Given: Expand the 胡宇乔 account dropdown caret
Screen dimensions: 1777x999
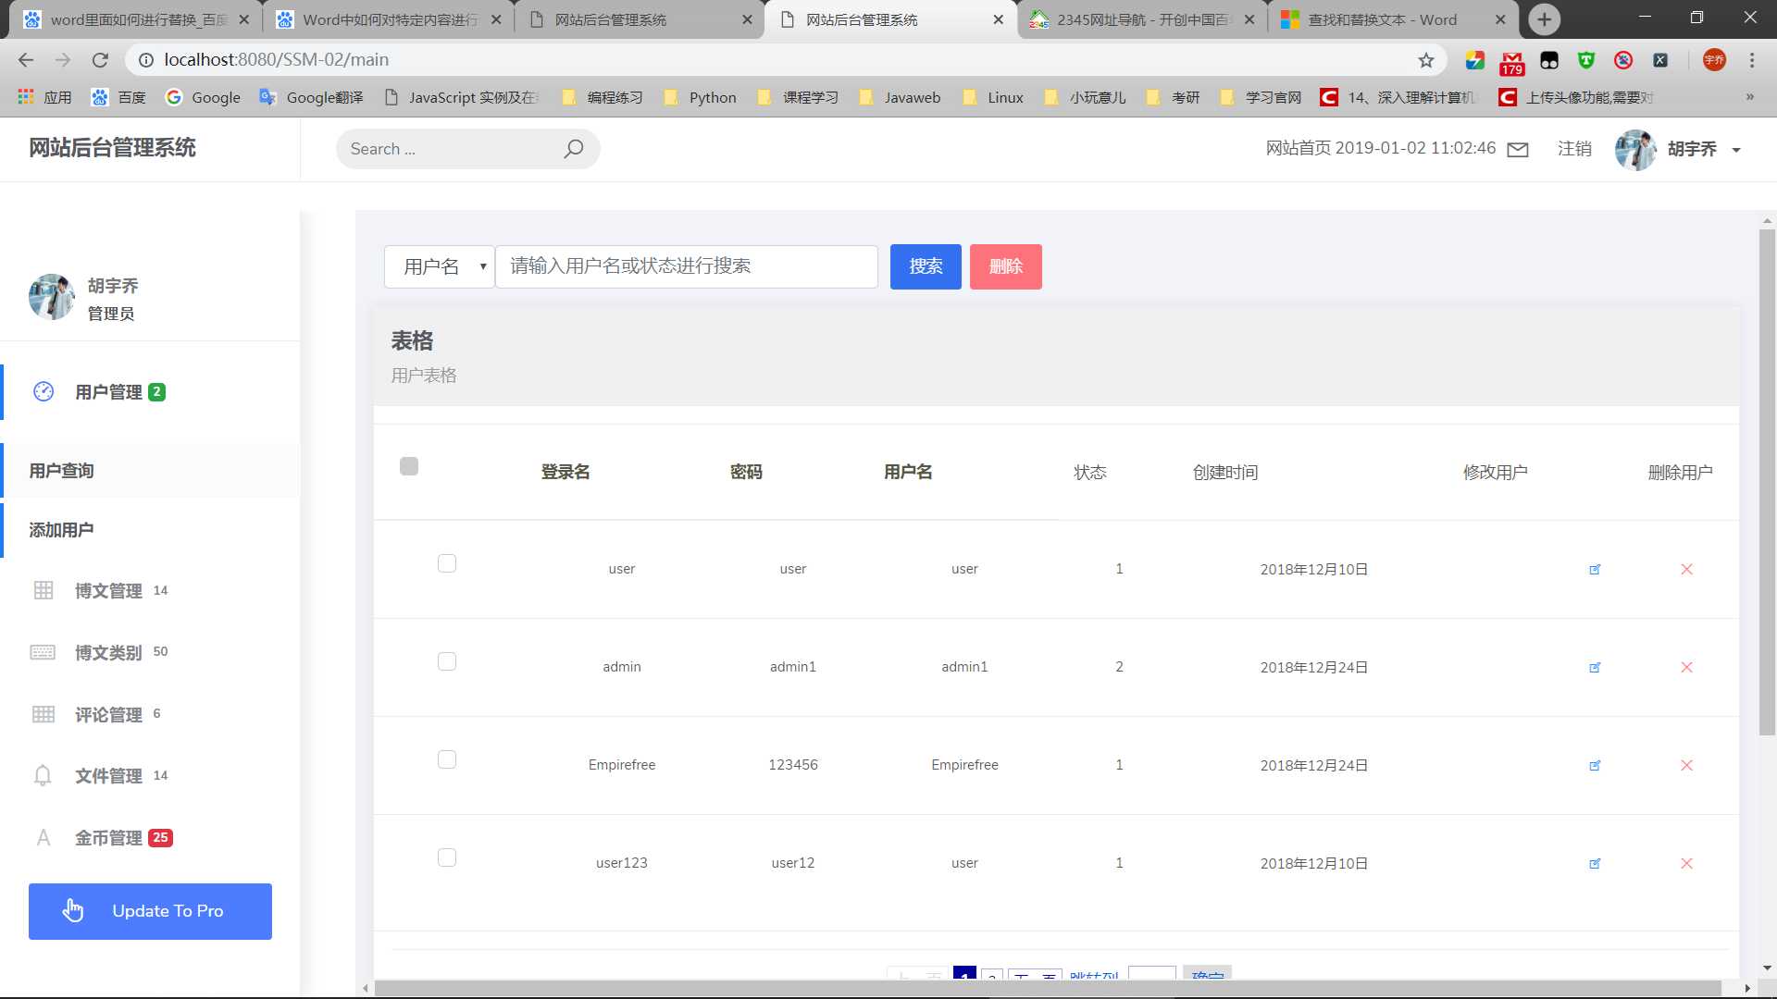Looking at the screenshot, I should point(1736,150).
